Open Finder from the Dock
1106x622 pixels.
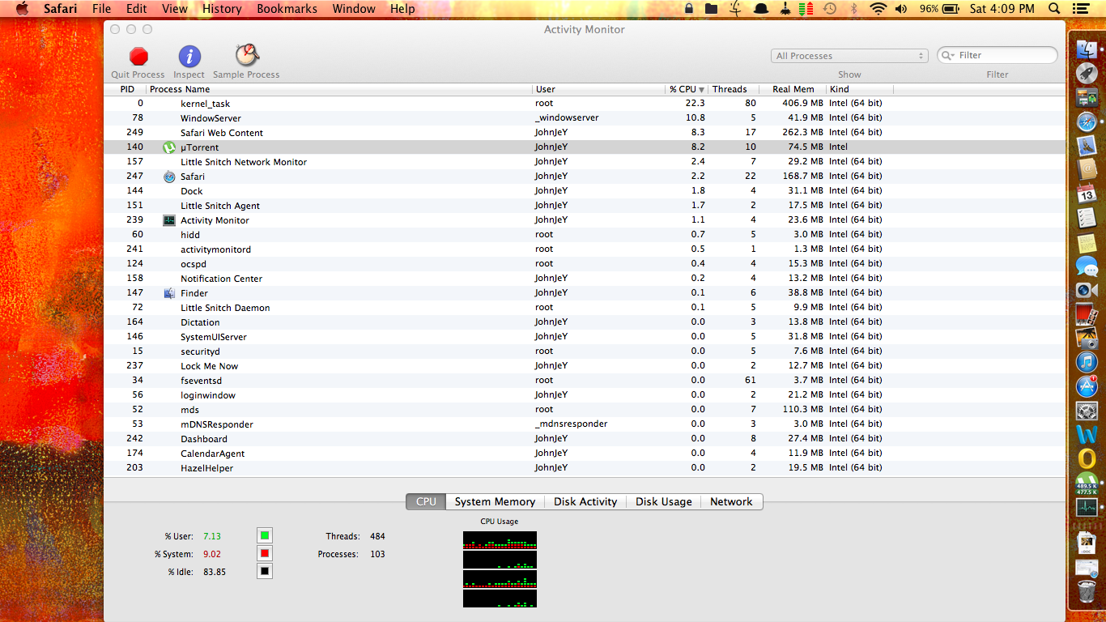pos(1087,49)
